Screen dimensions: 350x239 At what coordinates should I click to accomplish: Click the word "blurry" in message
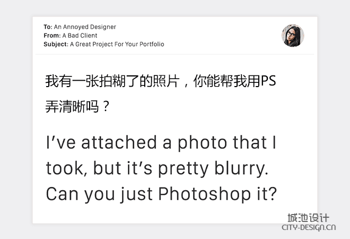pyautogui.click(x=240, y=168)
